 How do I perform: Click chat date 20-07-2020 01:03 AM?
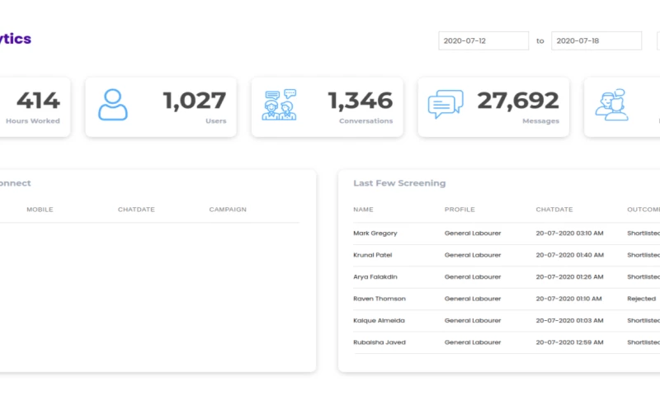569,321
